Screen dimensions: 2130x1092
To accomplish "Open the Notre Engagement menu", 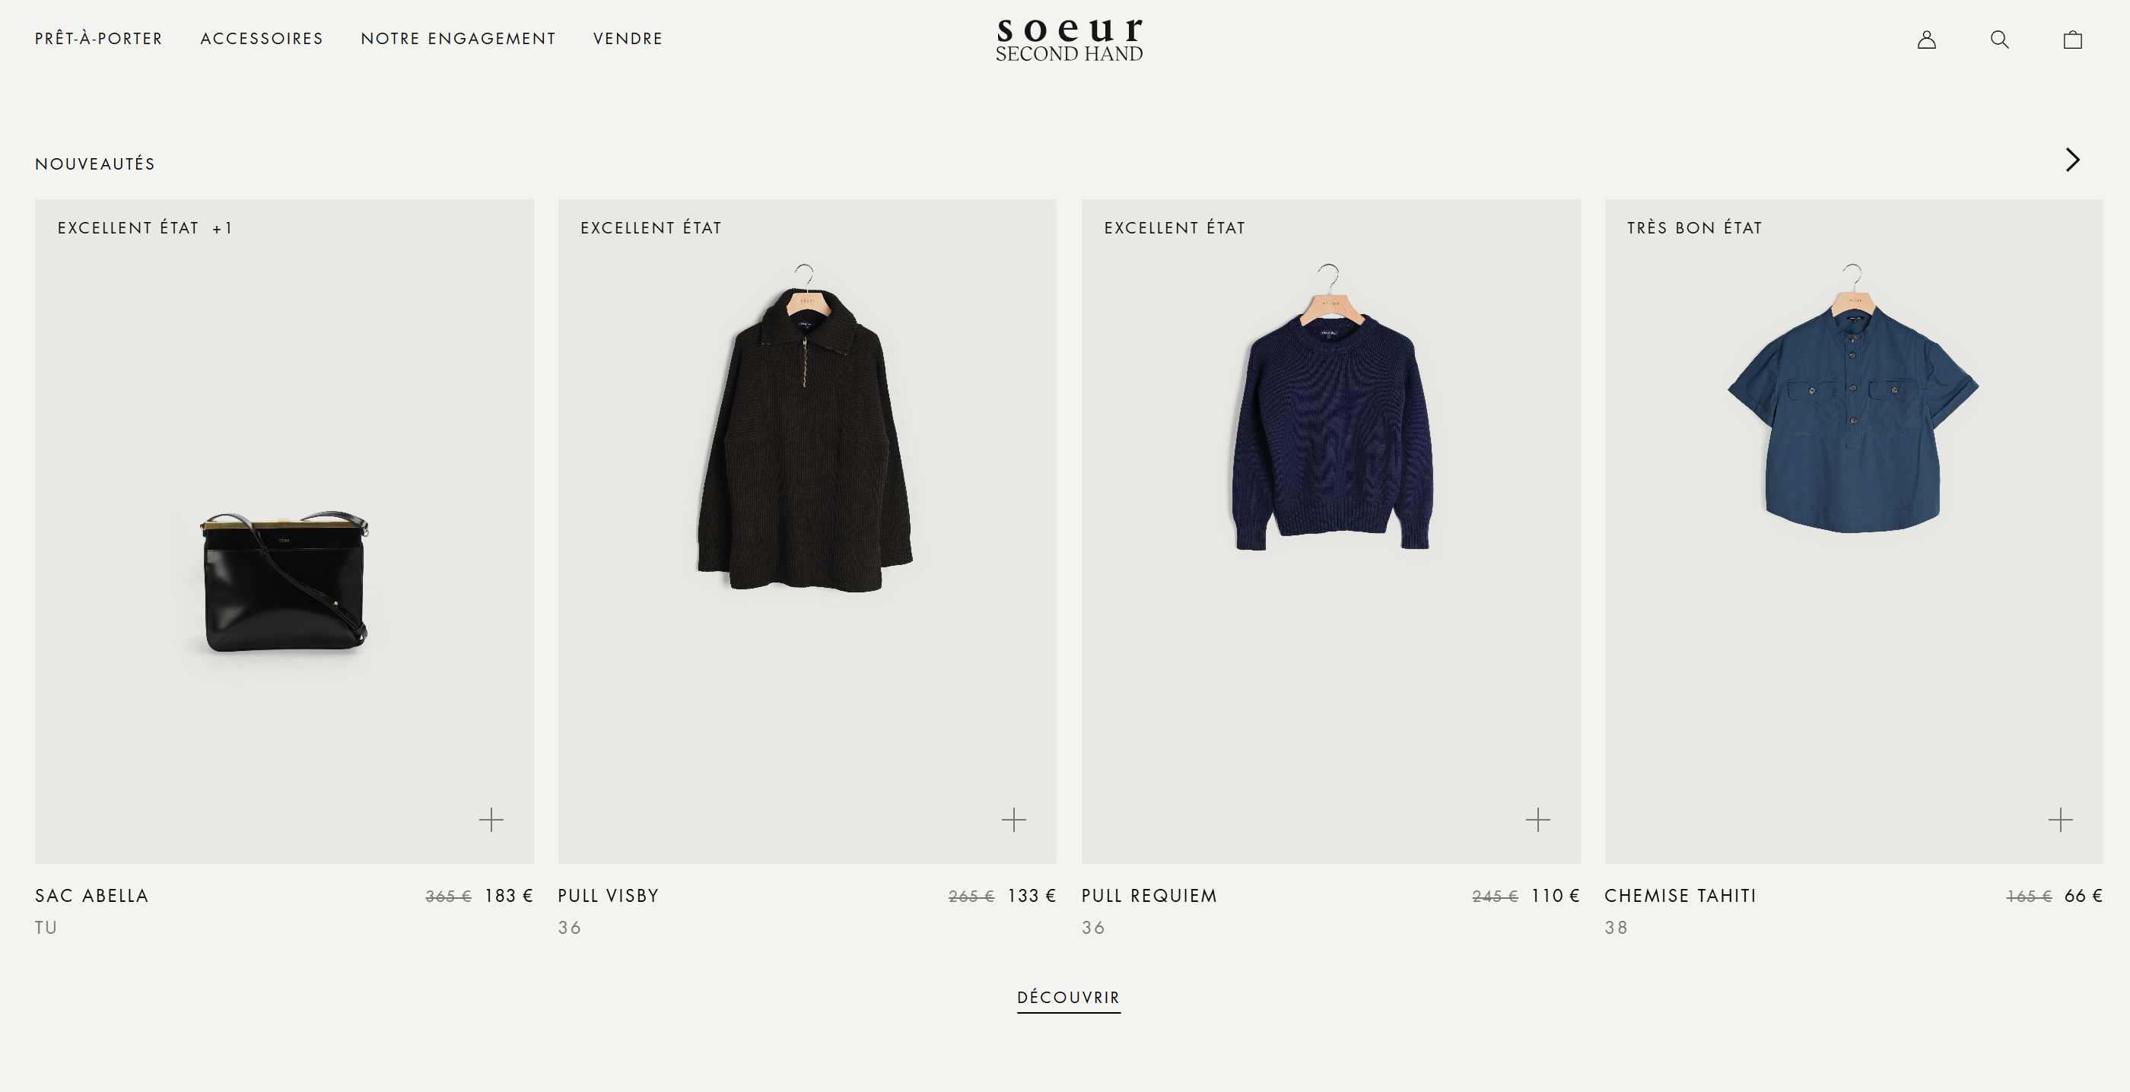I will tap(459, 39).
